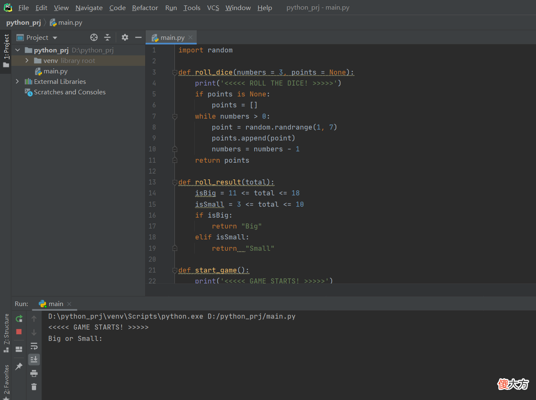Image resolution: width=536 pixels, height=400 pixels.
Task: Go up the stack trace in Run panel
Action: [x=34, y=319]
